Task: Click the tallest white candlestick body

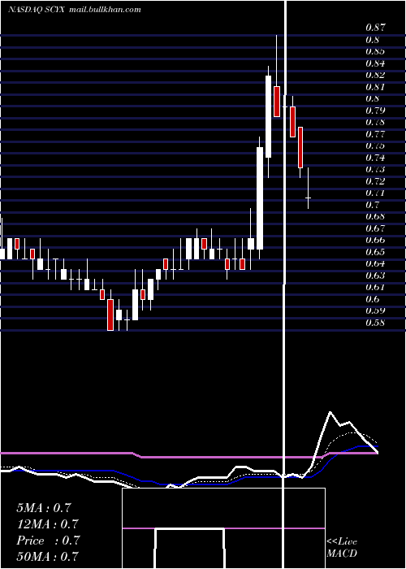Action: click(x=260, y=198)
